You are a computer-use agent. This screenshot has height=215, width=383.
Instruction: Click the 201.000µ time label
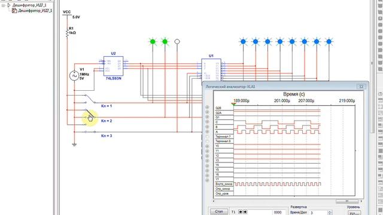click(282, 101)
